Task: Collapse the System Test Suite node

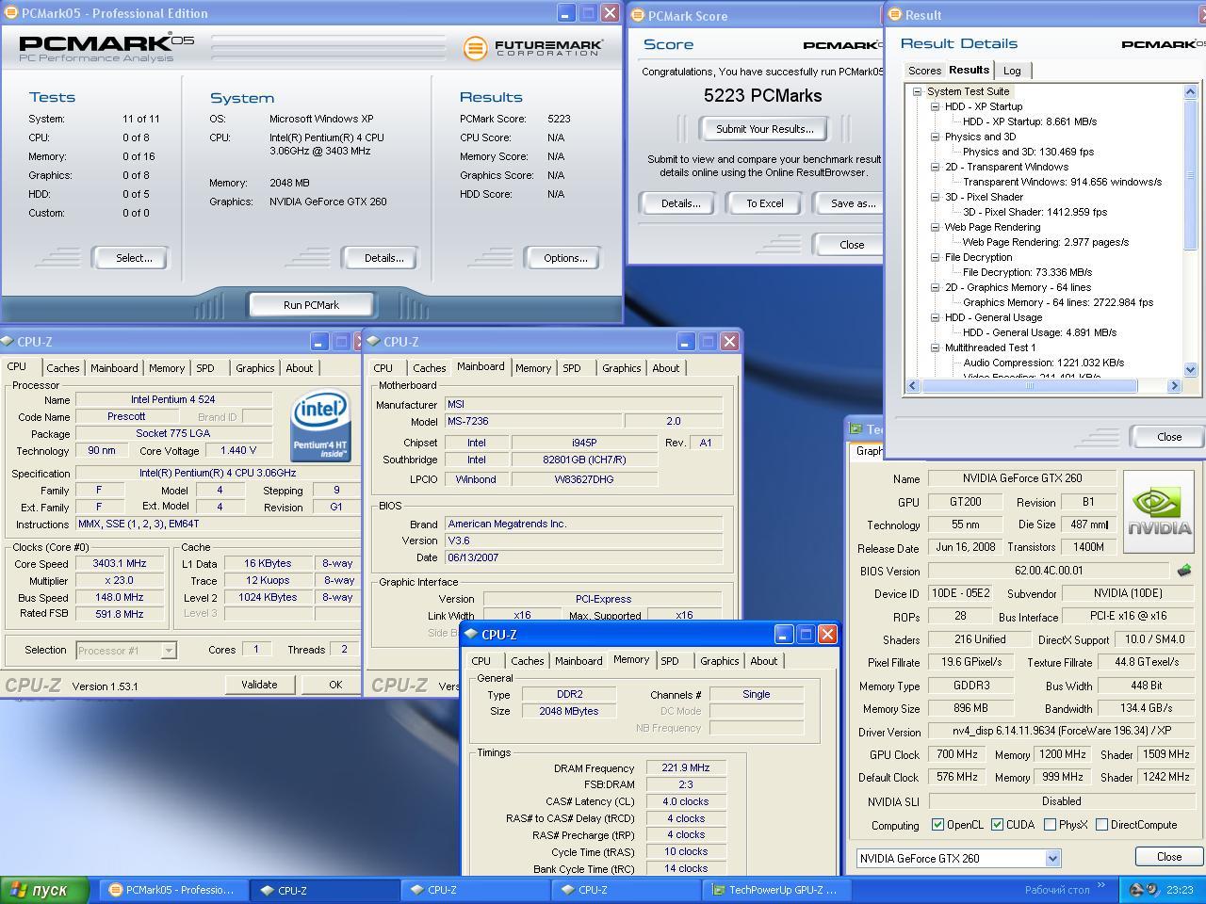Action: pos(917,91)
